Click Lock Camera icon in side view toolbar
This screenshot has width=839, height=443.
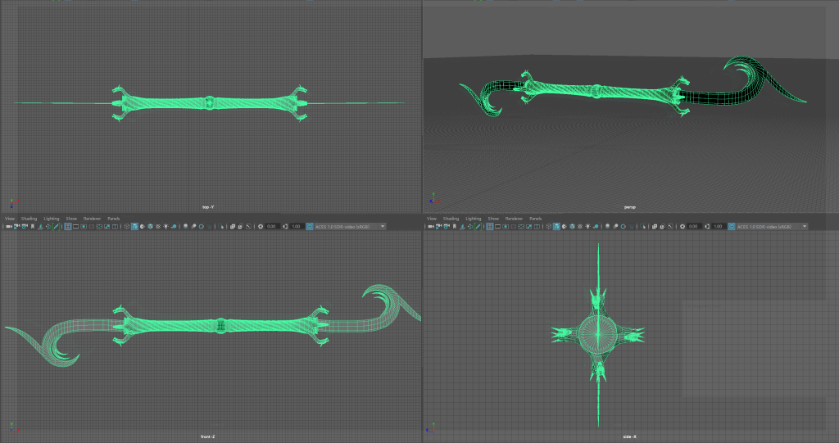point(437,226)
